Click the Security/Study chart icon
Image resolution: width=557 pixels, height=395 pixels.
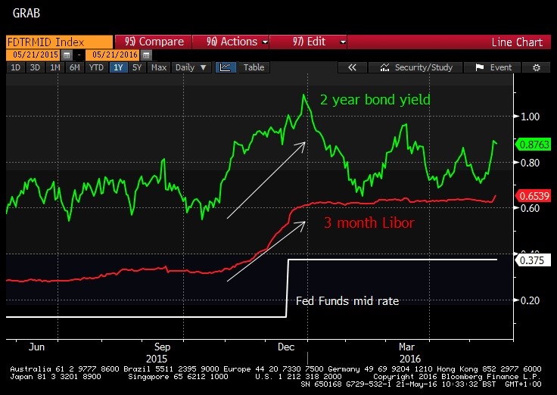(x=386, y=67)
